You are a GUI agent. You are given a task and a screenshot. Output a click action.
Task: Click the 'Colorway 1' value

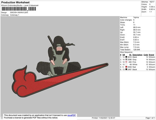tap(15, 15)
